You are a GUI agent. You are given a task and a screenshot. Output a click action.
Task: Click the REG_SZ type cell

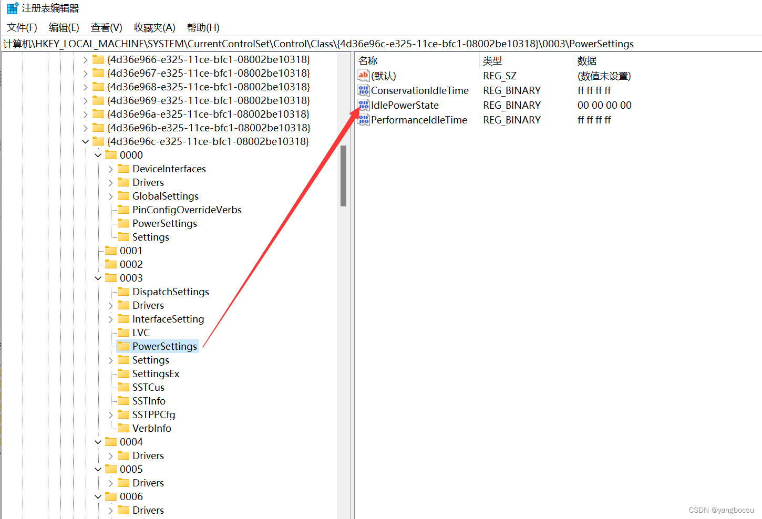500,76
